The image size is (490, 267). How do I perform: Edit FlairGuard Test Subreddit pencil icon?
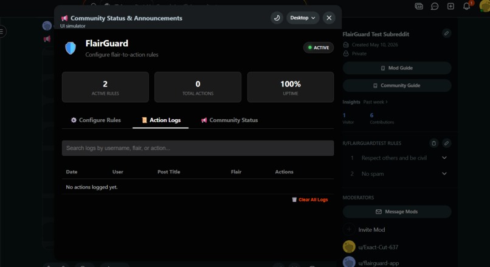pos(447,33)
